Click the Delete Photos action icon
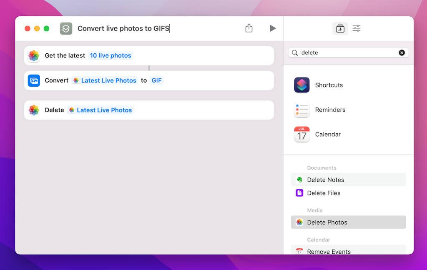 point(299,222)
